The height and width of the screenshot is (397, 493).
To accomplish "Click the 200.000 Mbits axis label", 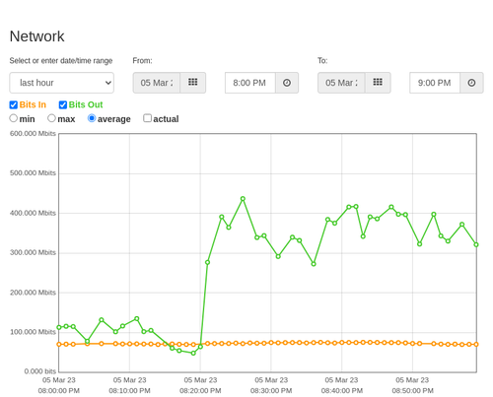I will click(x=33, y=293).
